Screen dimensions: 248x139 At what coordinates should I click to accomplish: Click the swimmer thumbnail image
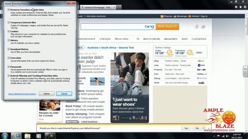point(97,81)
